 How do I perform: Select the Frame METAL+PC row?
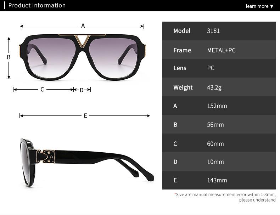coord(219,50)
